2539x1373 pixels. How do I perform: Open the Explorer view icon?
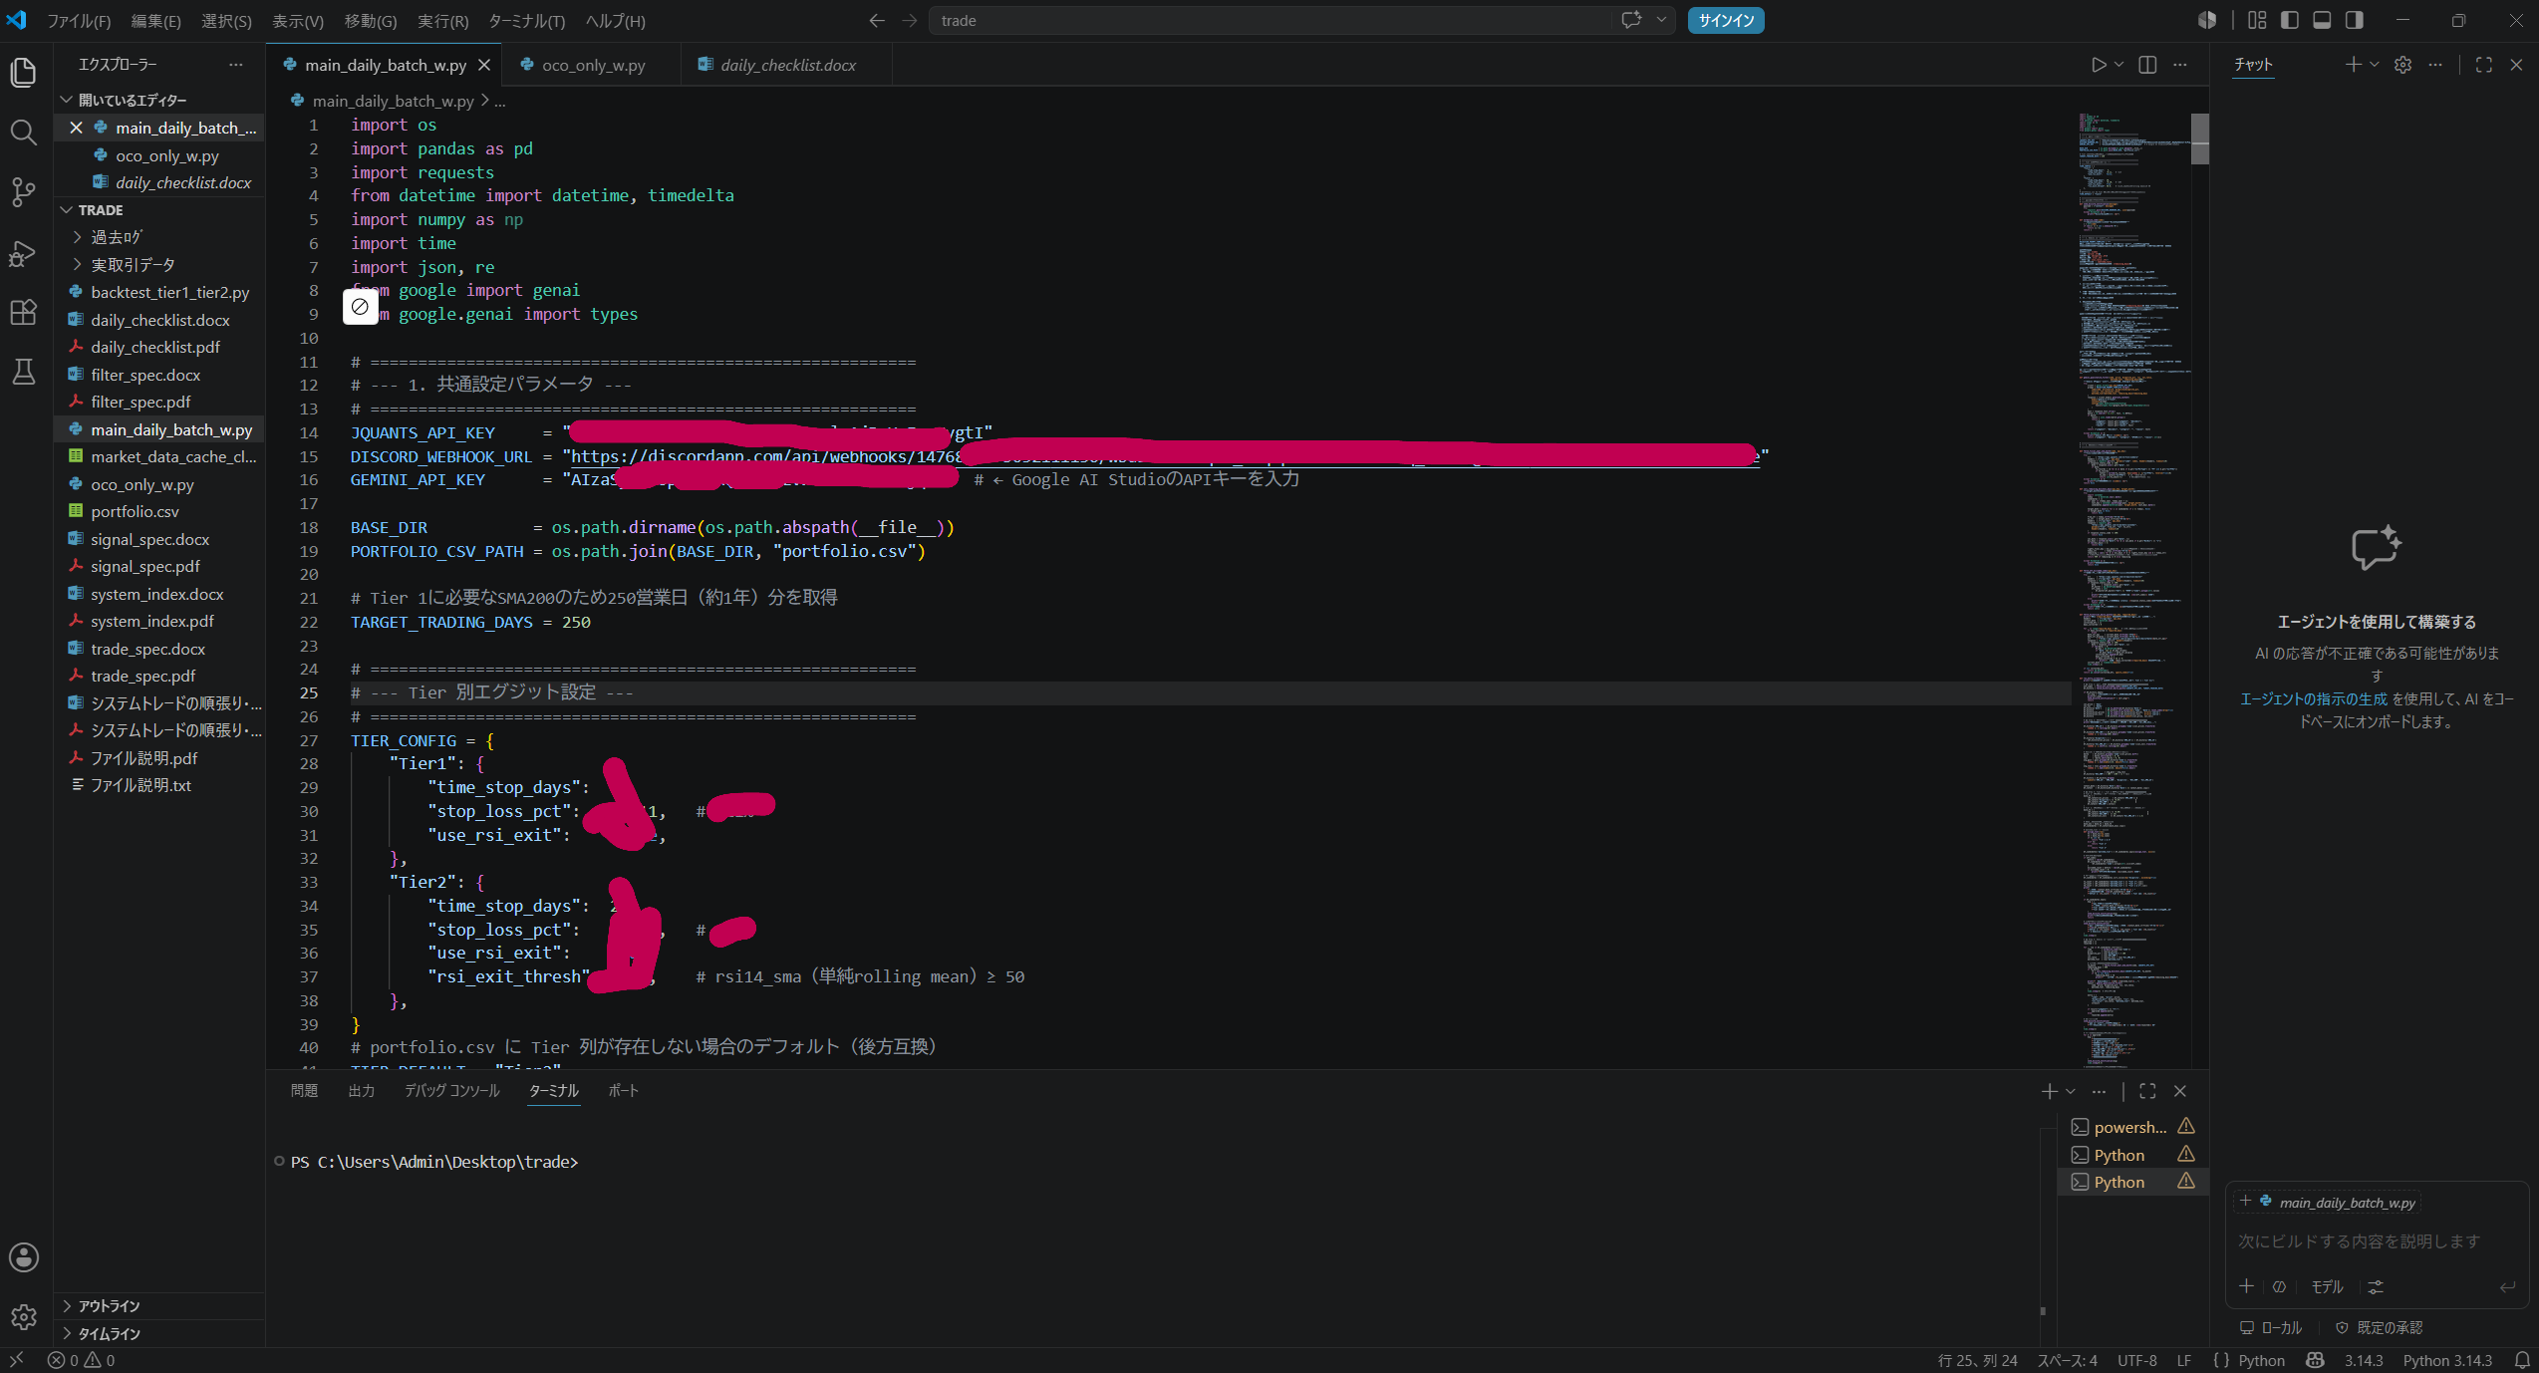(23, 73)
